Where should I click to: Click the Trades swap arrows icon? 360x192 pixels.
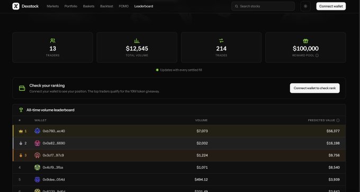pyautogui.click(x=221, y=41)
